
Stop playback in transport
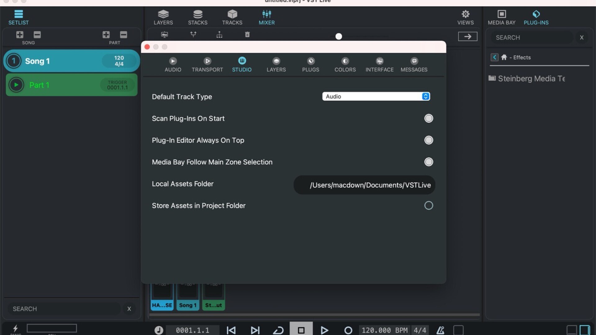pos(301,329)
